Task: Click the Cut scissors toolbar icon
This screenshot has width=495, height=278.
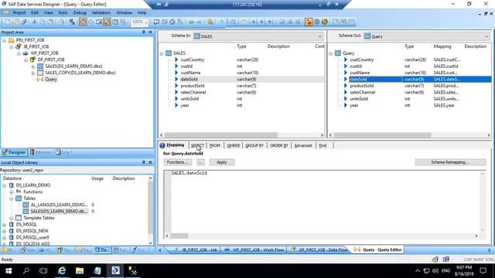Action: (x=34, y=22)
